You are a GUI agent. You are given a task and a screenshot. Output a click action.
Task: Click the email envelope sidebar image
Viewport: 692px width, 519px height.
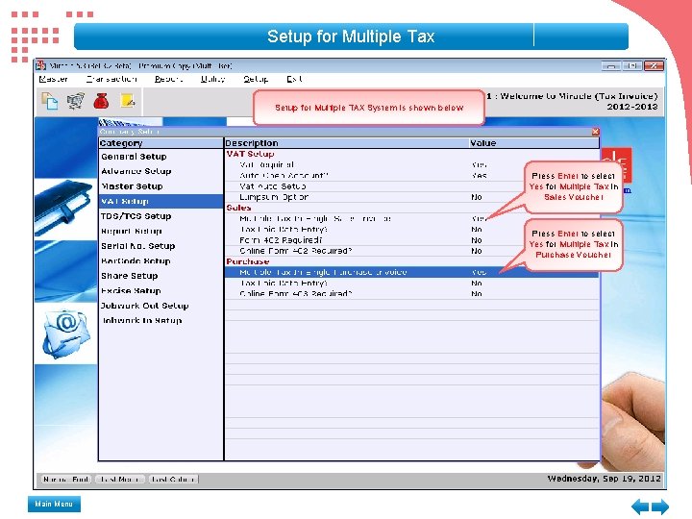pos(66,334)
